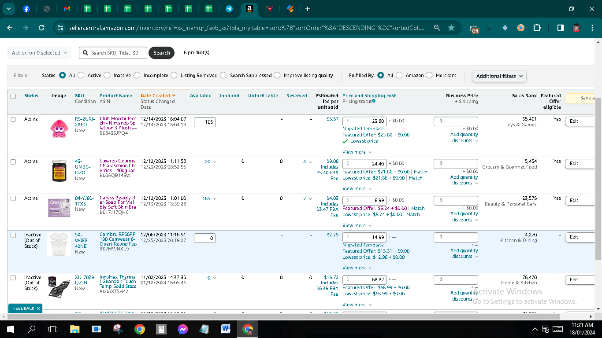Open the Club Mocchi-Mocchi product name link
Screen dimensions: 602x338
click(118, 124)
